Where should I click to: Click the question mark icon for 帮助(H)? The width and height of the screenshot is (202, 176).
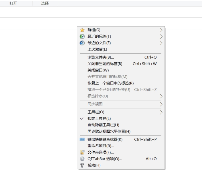(82, 166)
